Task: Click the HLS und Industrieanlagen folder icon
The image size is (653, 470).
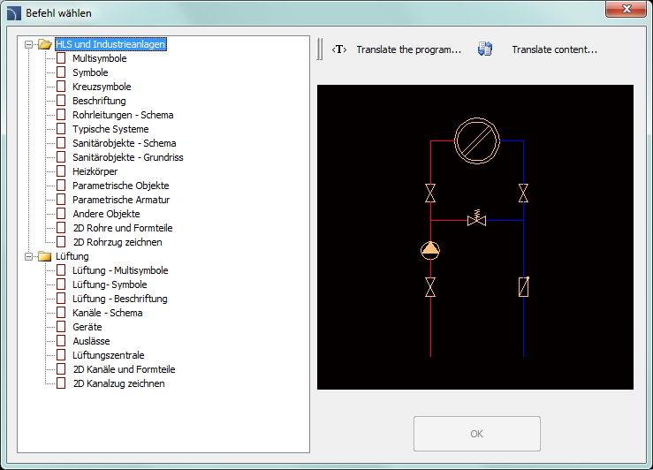Action: 45,44
